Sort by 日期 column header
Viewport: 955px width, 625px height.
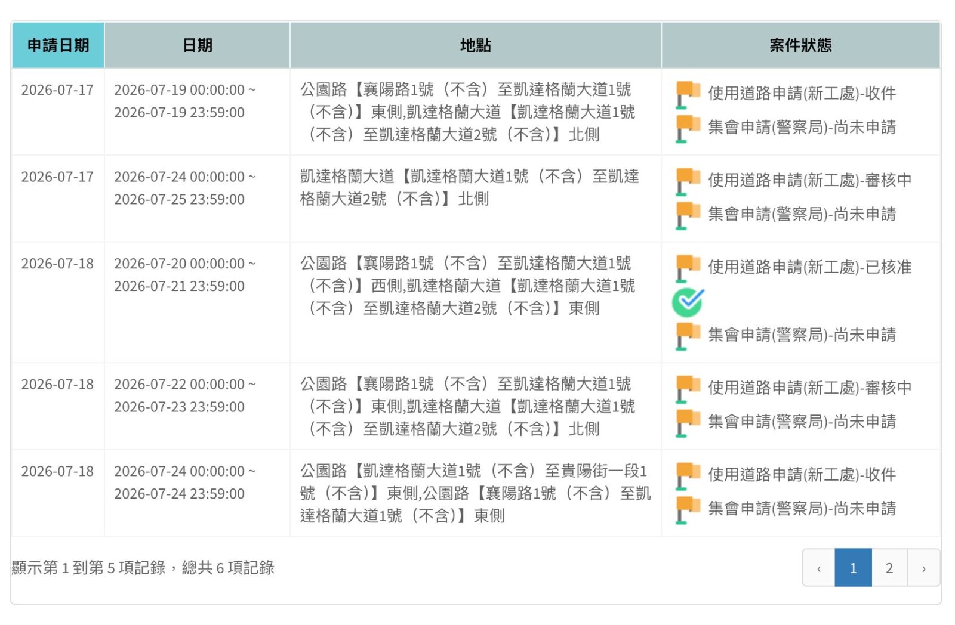[198, 45]
